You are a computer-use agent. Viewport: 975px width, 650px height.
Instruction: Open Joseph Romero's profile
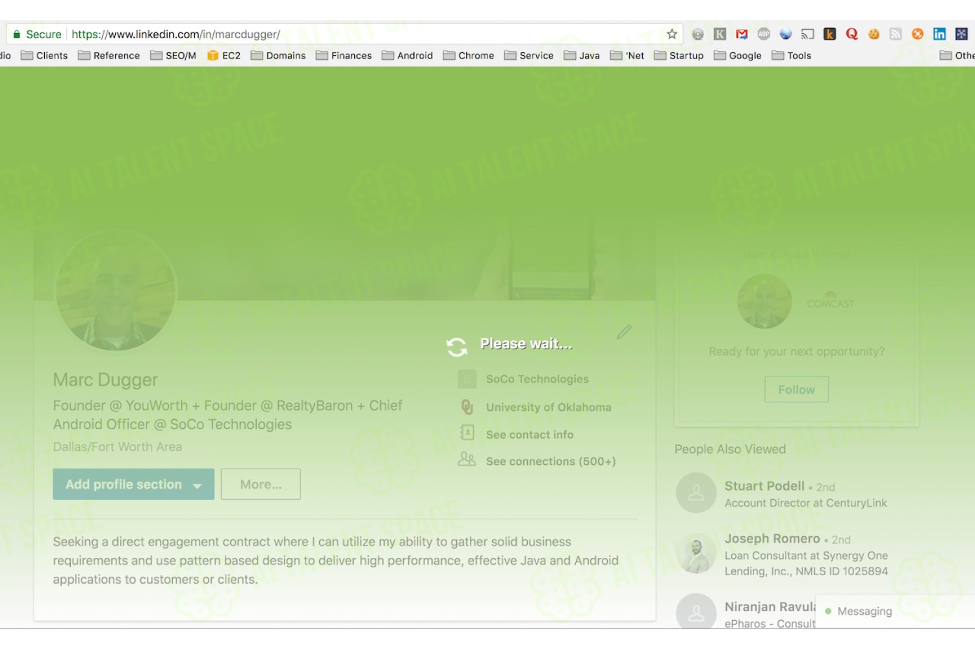pos(772,539)
